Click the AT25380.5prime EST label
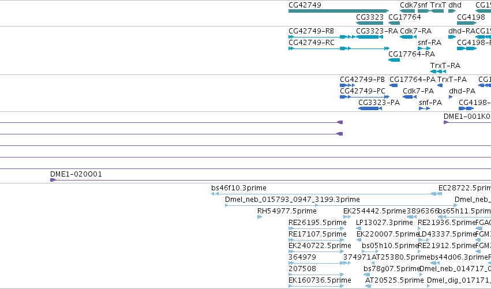This screenshot has width=491, height=289. pyautogui.click(x=401, y=257)
